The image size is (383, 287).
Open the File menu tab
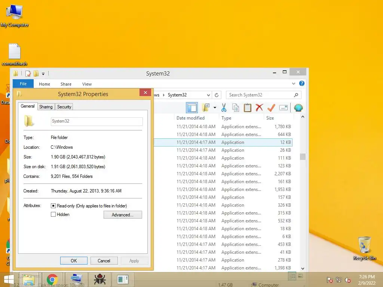[x=23, y=84]
